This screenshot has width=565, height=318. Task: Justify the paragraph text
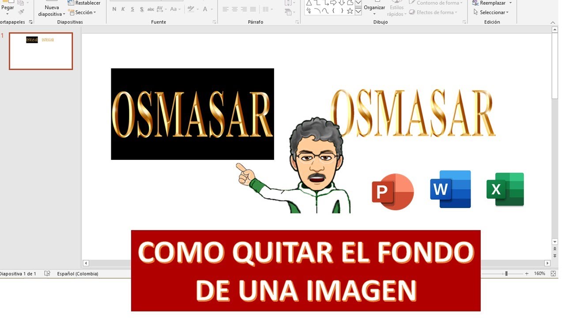253,9
